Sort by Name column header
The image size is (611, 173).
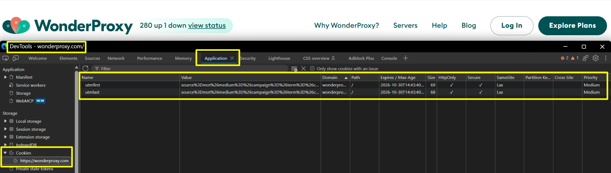pos(130,77)
